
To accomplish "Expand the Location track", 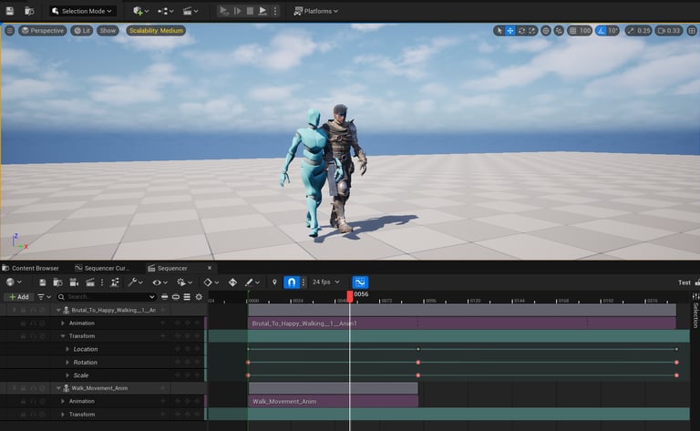I will pyautogui.click(x=67, y=349).
